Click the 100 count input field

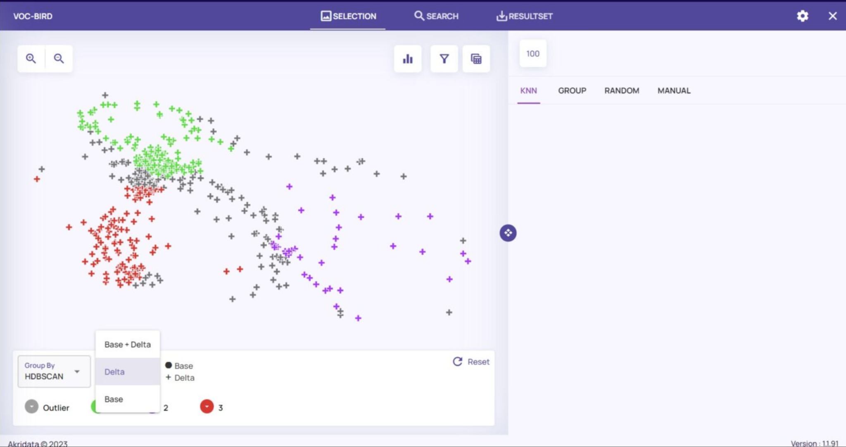click(x=532, y=54)
